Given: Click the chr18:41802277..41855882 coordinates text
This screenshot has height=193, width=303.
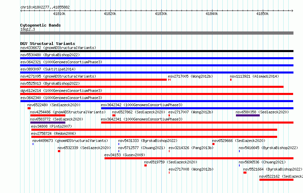Looking at the screenshot, I should tap(45, 7).
